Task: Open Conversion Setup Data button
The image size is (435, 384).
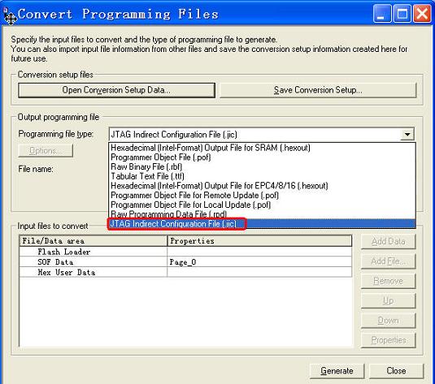Action: pyautogui.click(x=116, y=90)
